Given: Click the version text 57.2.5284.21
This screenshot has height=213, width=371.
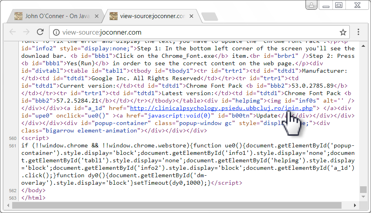Looking at the screenshot, I should point(77,101).
